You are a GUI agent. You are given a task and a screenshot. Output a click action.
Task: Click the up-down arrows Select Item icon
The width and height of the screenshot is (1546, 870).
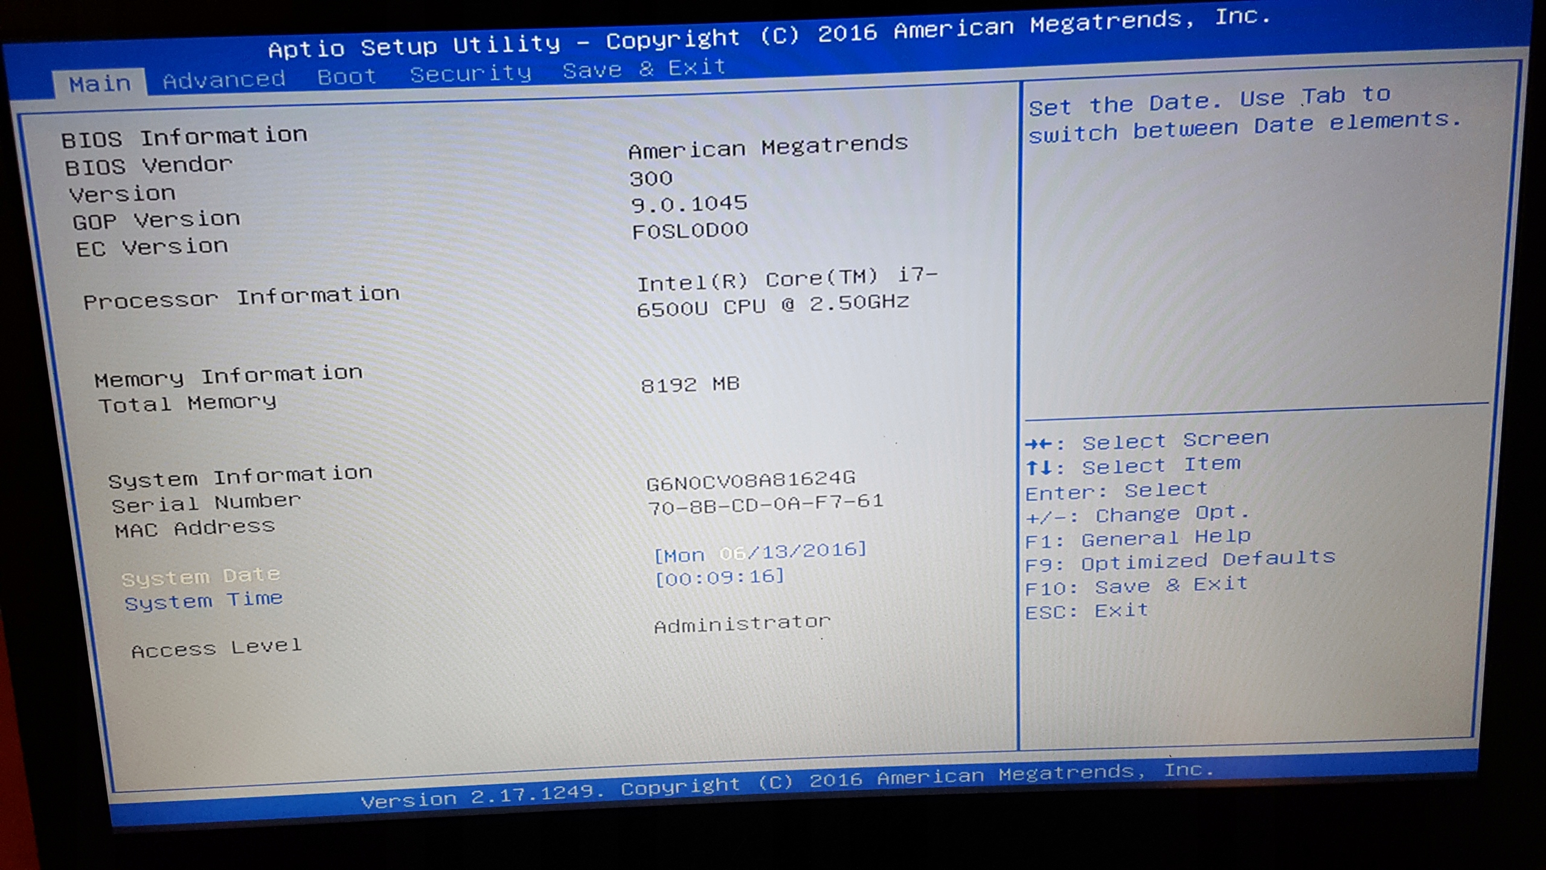(x=1039, y=468)
